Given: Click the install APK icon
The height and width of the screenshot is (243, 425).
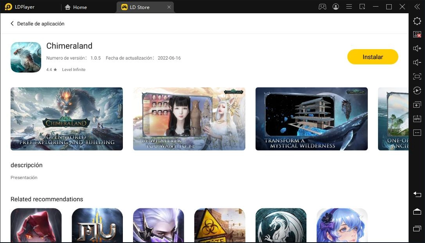Looking at the screenshot, I should [x=417, y=119].
